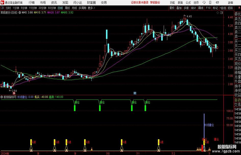Open the 资讯 menu
The image size is (241, 155).
[54, 3]
